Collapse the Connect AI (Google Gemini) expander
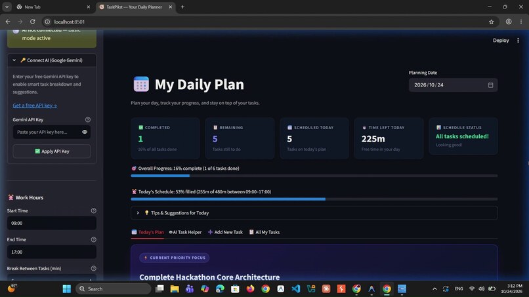This screenshot has width=529, height=297. click(x=52, y=60)
